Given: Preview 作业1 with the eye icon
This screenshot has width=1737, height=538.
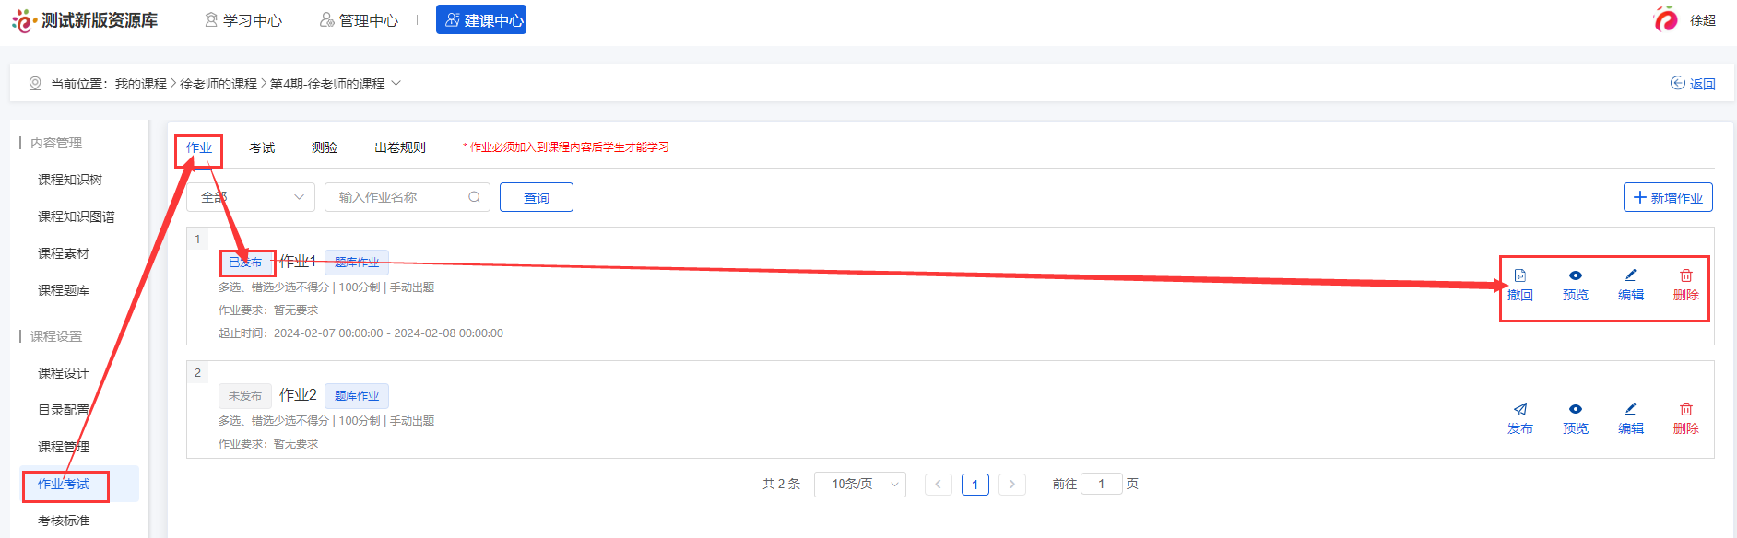Looking at the screenshot, I should coord(1575,276).
